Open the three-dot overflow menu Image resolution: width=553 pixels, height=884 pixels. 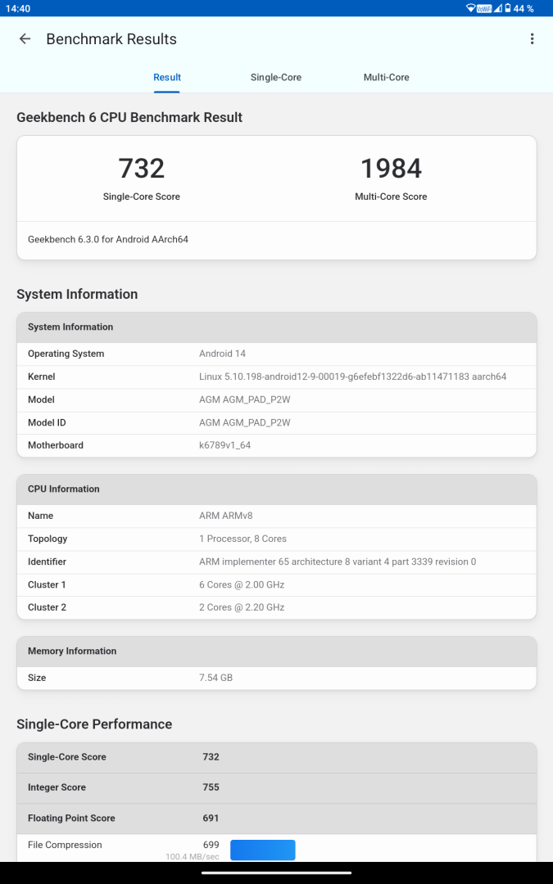click(532, 39)
